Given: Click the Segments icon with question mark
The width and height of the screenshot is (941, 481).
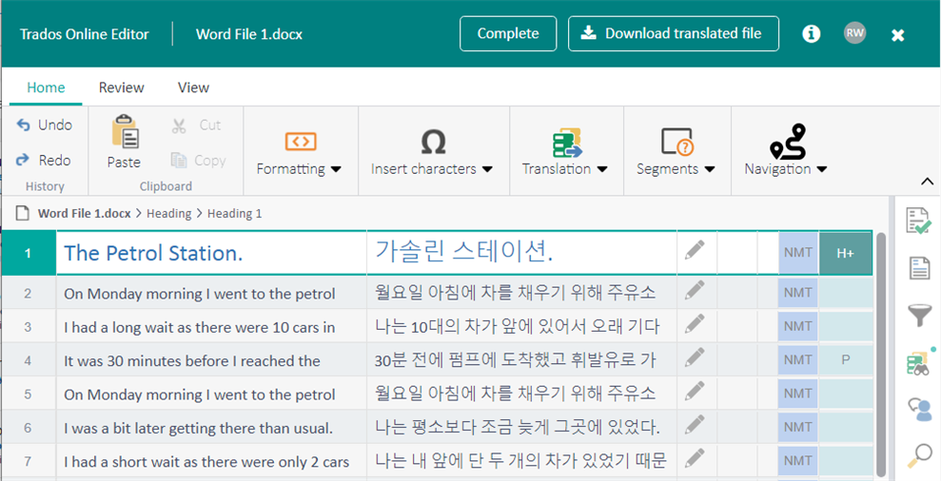Looking at the screenshot, I should [x=677, y=143].
